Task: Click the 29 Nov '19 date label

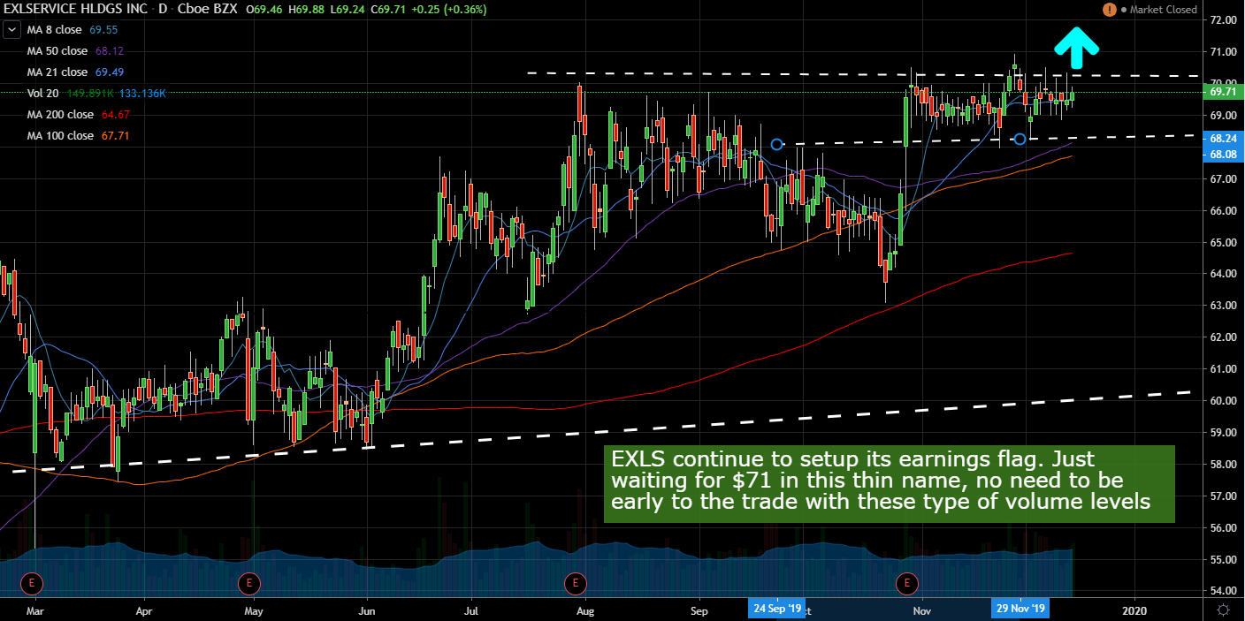Action: [x=1021, y=609]
